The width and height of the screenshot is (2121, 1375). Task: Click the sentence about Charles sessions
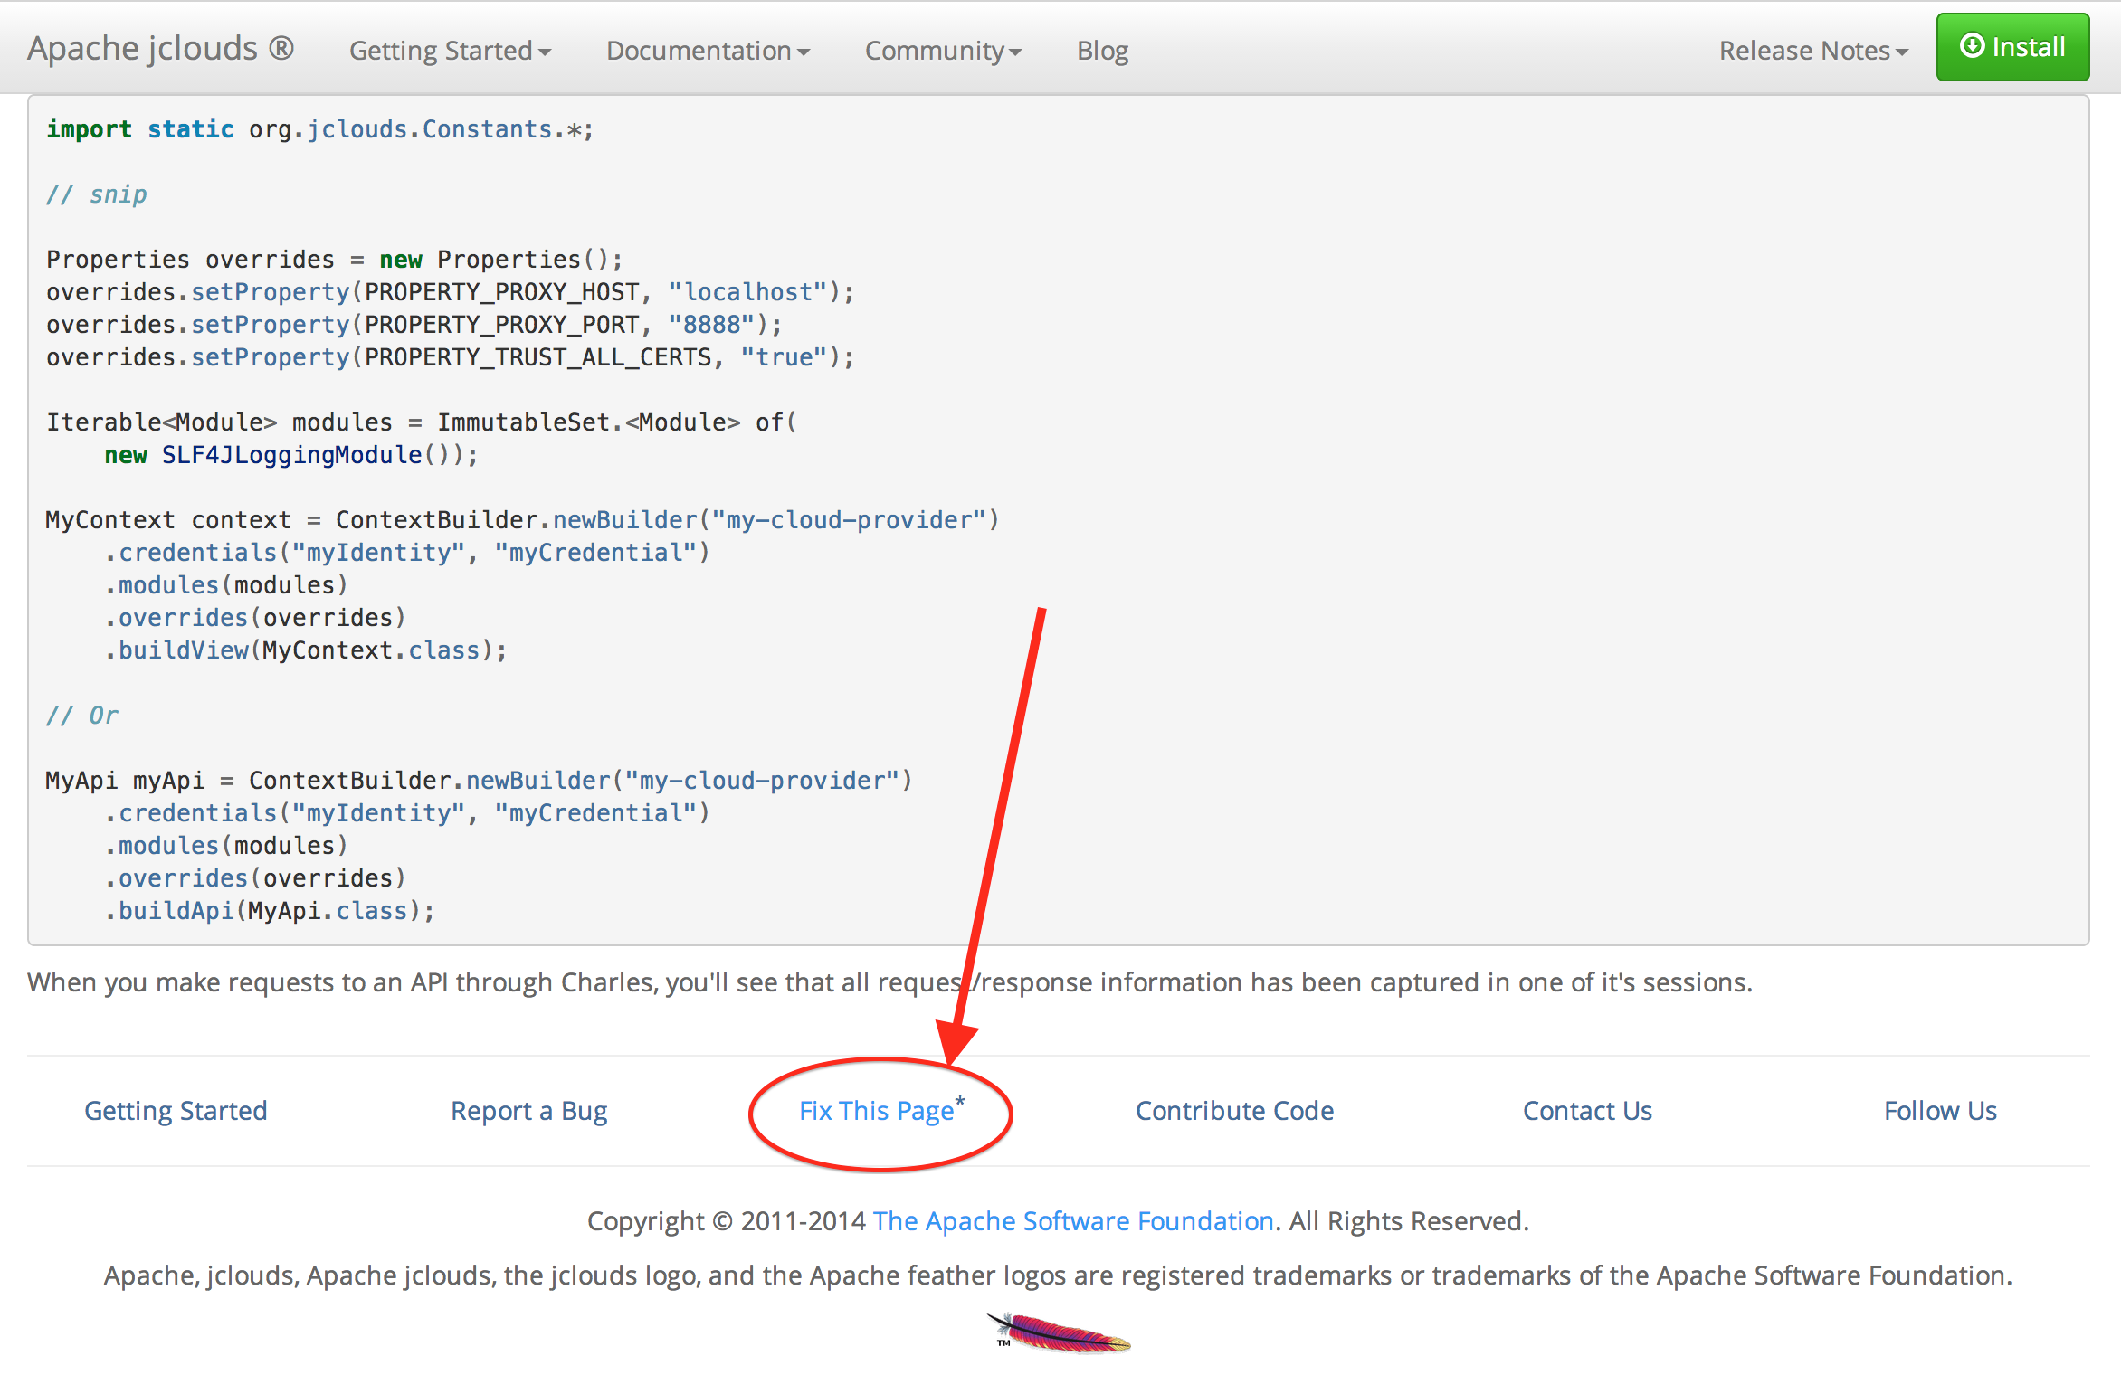[x=889, y=982]
